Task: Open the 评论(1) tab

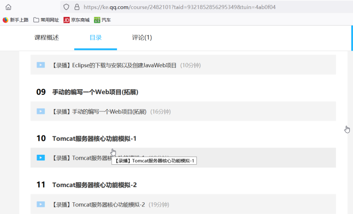Action: pos(142,38)
